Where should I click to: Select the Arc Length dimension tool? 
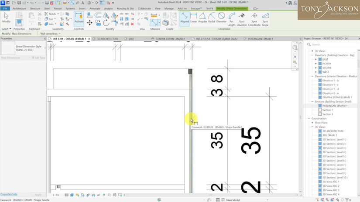(231, 19)
